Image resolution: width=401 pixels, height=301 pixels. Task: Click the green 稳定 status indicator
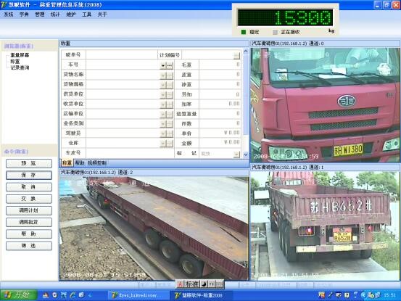point(244,32)
